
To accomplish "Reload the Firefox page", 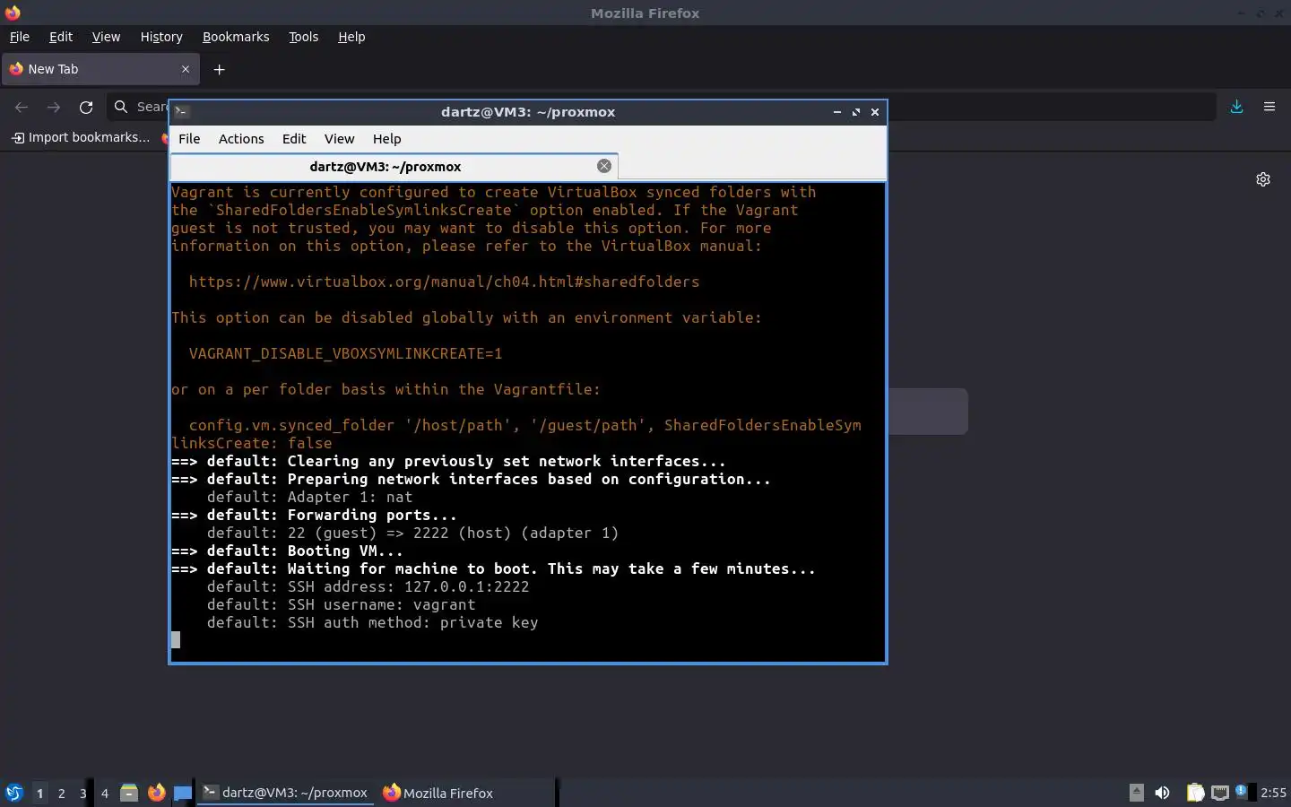I will tap(86, 107).
